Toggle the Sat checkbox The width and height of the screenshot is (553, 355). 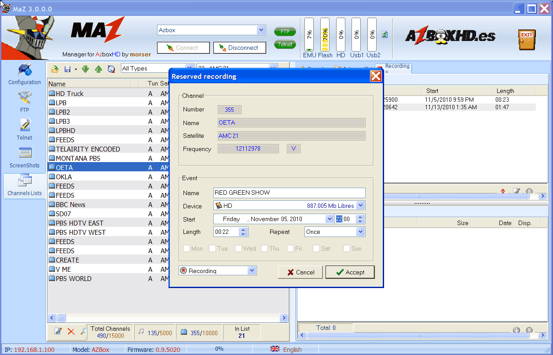coord(316,248)
